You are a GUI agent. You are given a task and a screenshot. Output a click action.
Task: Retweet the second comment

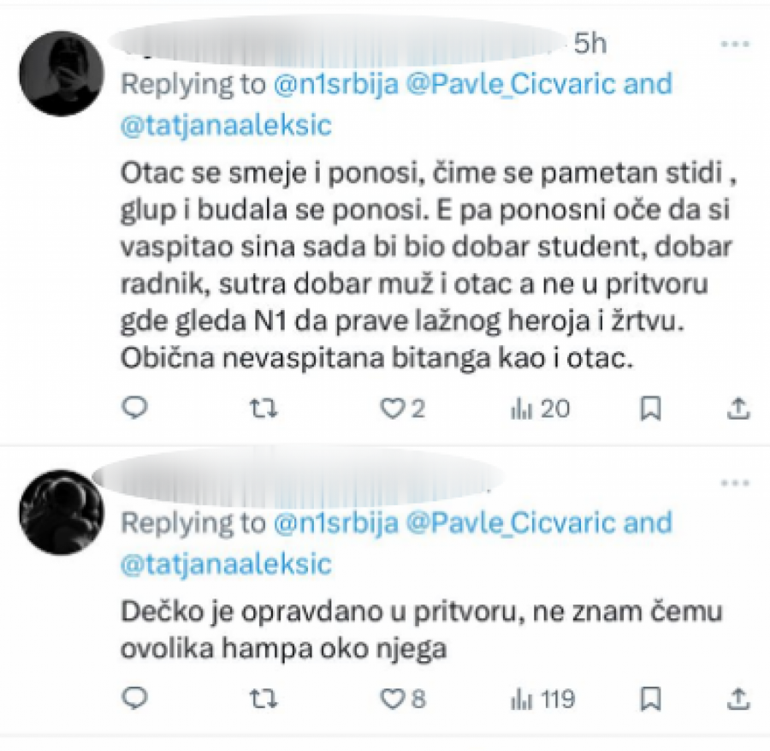pos(264,699)
